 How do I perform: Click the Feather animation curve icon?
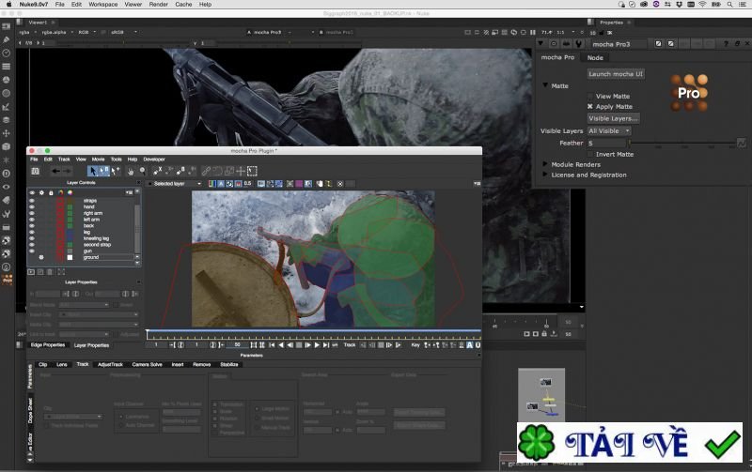741,143
